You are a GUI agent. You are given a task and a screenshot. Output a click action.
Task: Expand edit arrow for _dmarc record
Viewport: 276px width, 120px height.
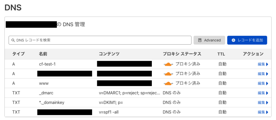267,93
